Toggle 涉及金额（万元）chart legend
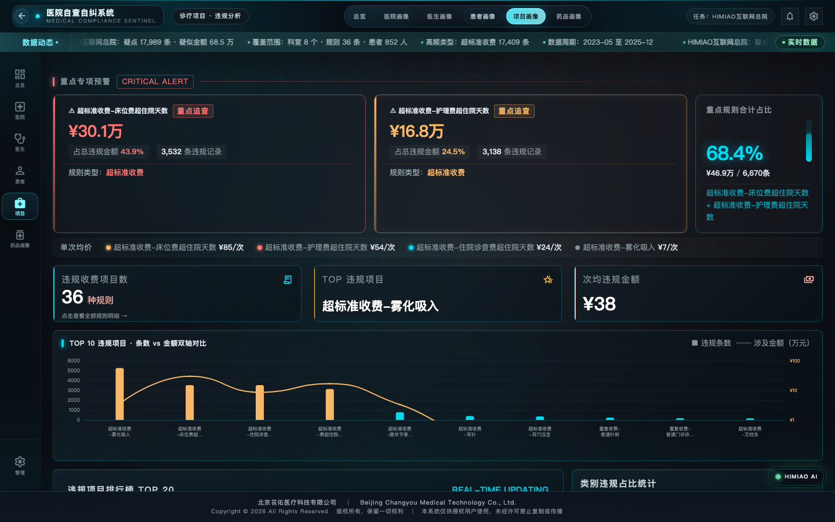Screen dimensions: 835x522 tap(773, 343)
